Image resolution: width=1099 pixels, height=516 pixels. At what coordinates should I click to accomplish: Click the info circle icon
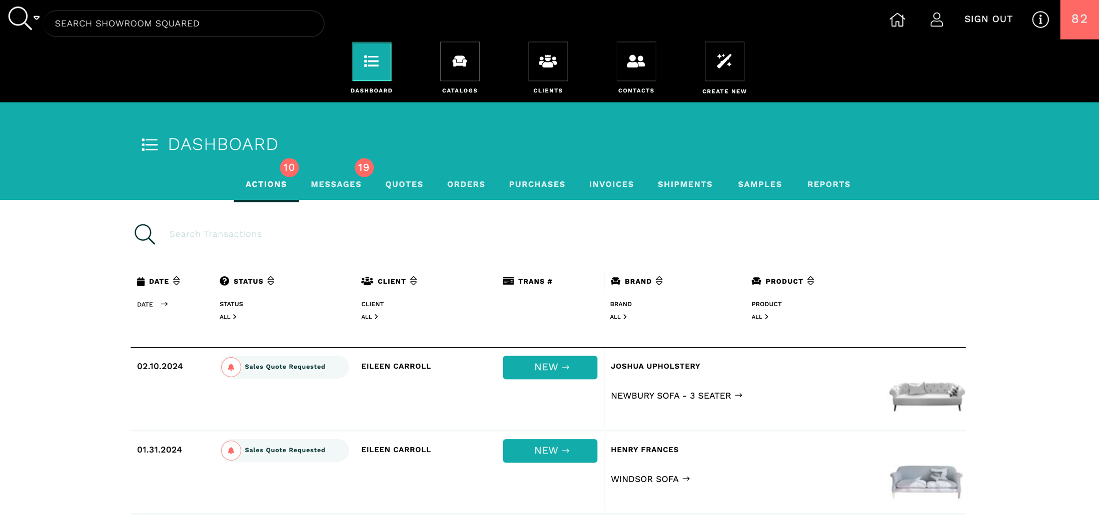(x=1040, y=19)
